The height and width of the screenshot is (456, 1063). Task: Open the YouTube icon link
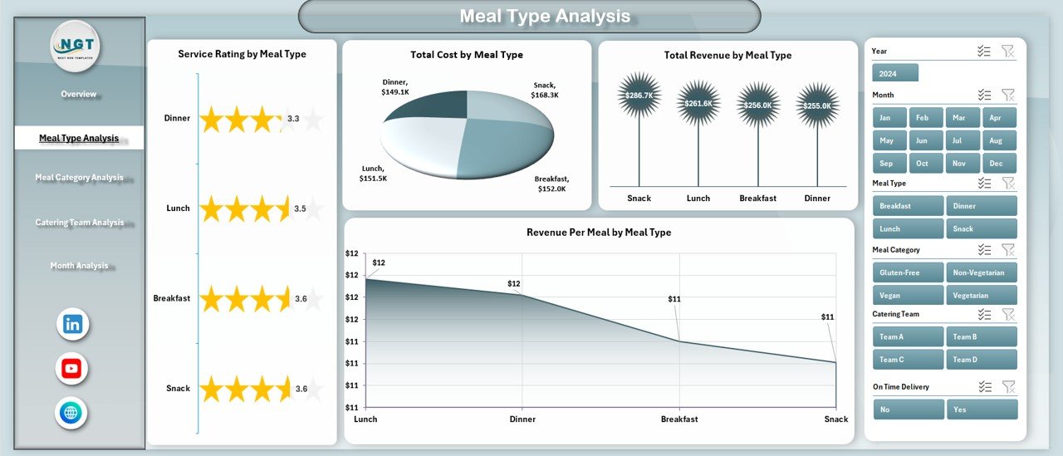(72, 368)
